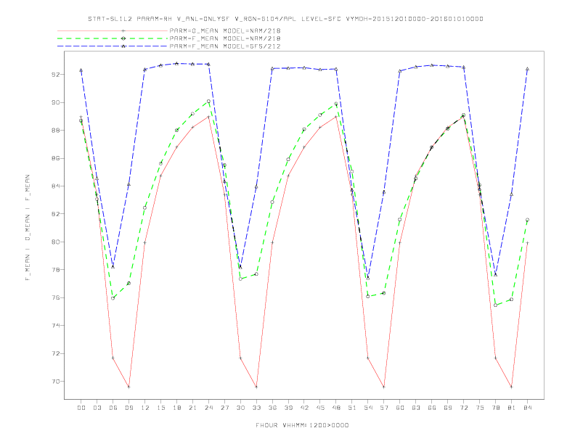The width and height of the screenshot is (575, 444).
Task: Click x-axis tick label 03
Action: tap(97, 408)
